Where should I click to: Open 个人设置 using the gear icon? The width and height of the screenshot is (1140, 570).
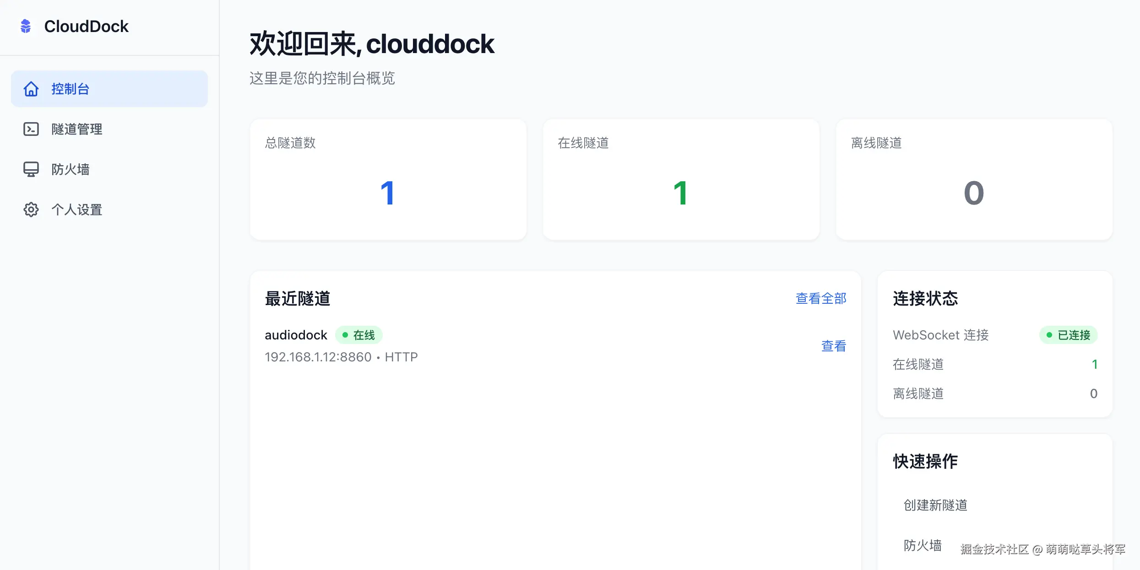click(31, 210)
